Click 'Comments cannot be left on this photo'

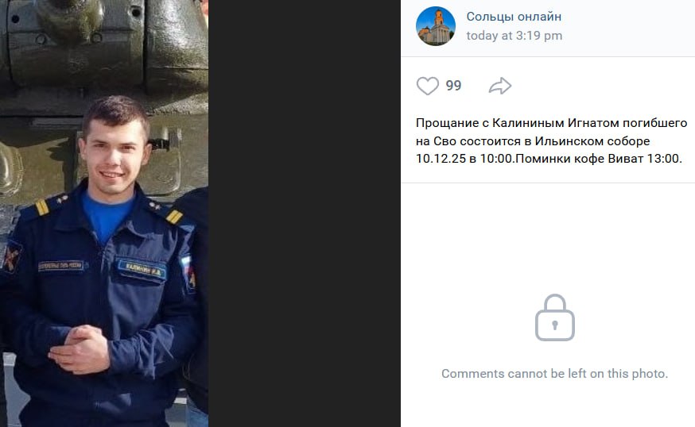[554, 373]
